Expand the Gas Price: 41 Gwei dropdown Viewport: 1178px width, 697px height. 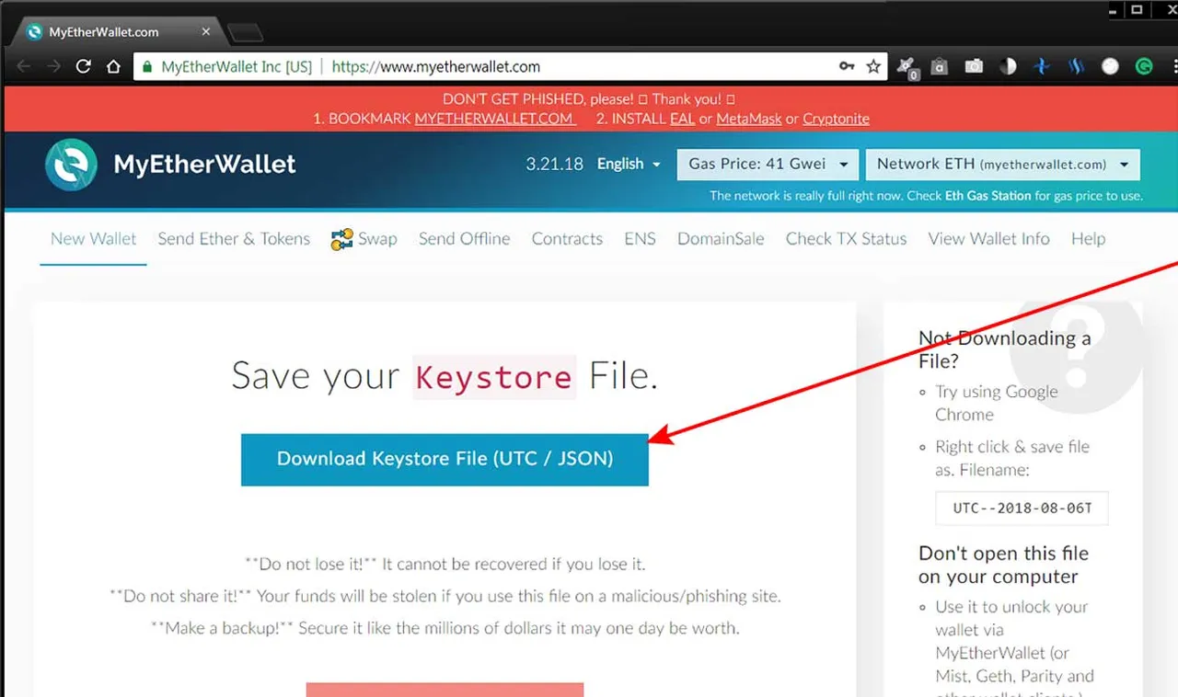(x=768, y=165)
